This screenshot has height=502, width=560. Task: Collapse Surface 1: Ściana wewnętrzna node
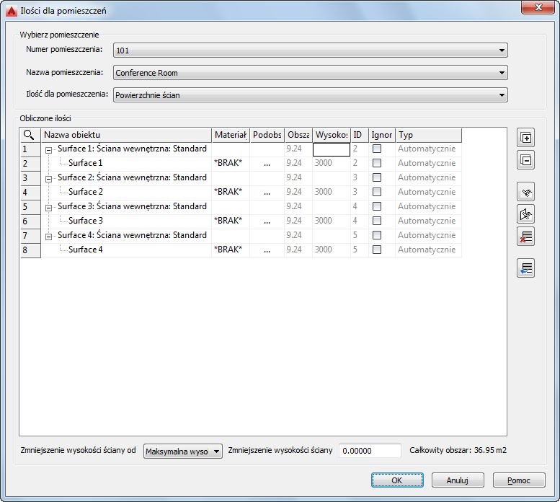coord(48,151)
